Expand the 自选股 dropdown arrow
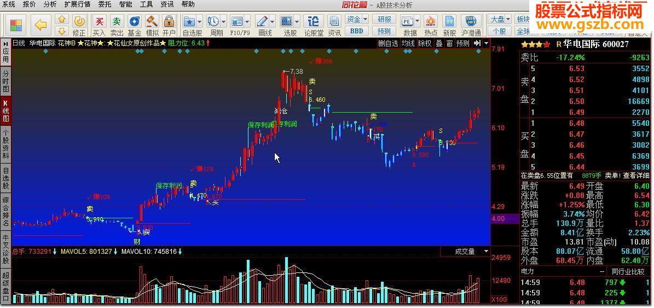The image size is (654, 308). pyautogui.click(x=199, y=21)
